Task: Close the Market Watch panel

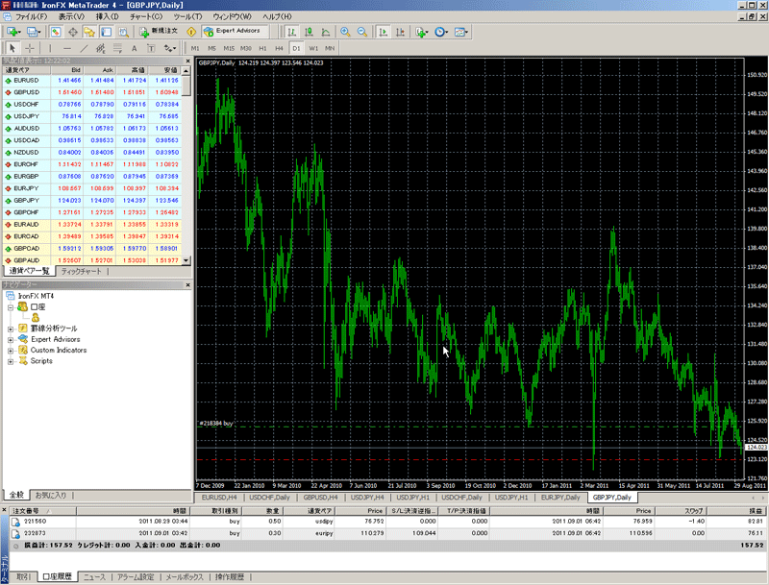Action: coord(187,61)
